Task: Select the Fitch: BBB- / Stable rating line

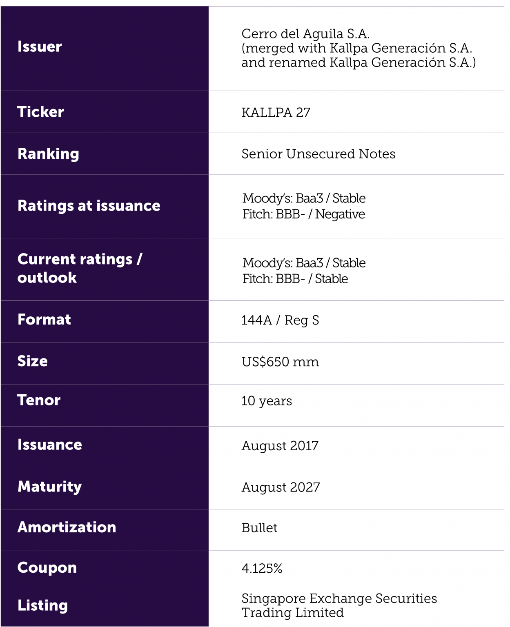Action: click(x=295, y=279)
